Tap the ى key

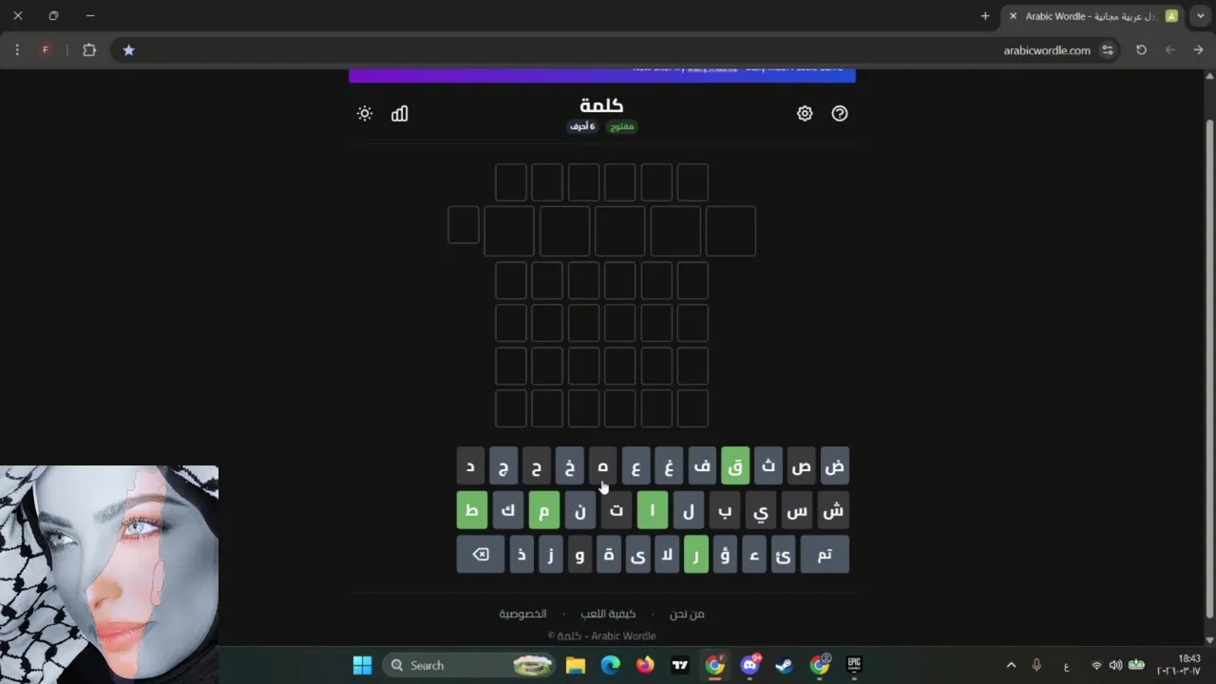[638, 555]
